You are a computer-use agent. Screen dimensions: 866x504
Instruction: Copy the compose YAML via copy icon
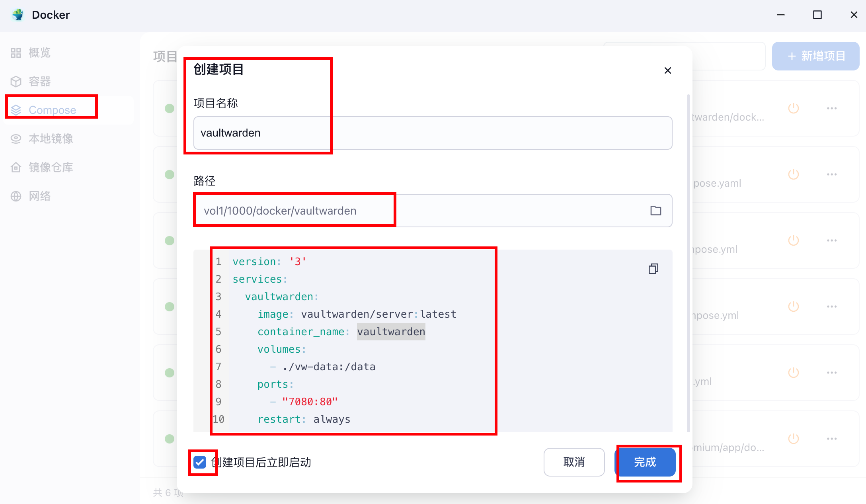(x=653, y=269)
